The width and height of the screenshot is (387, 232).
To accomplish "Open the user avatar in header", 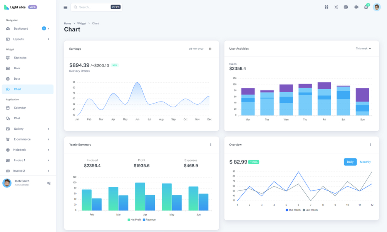I will click(377, 7).
